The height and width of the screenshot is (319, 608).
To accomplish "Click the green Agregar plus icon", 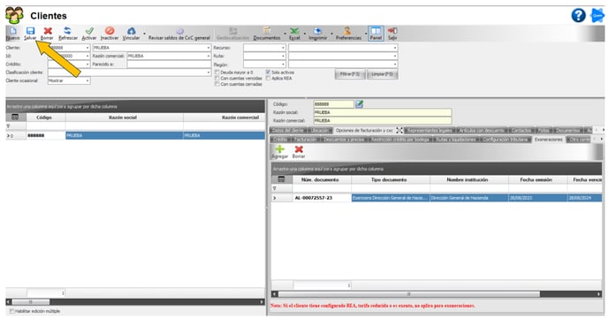I will click(x=279, y=149).
